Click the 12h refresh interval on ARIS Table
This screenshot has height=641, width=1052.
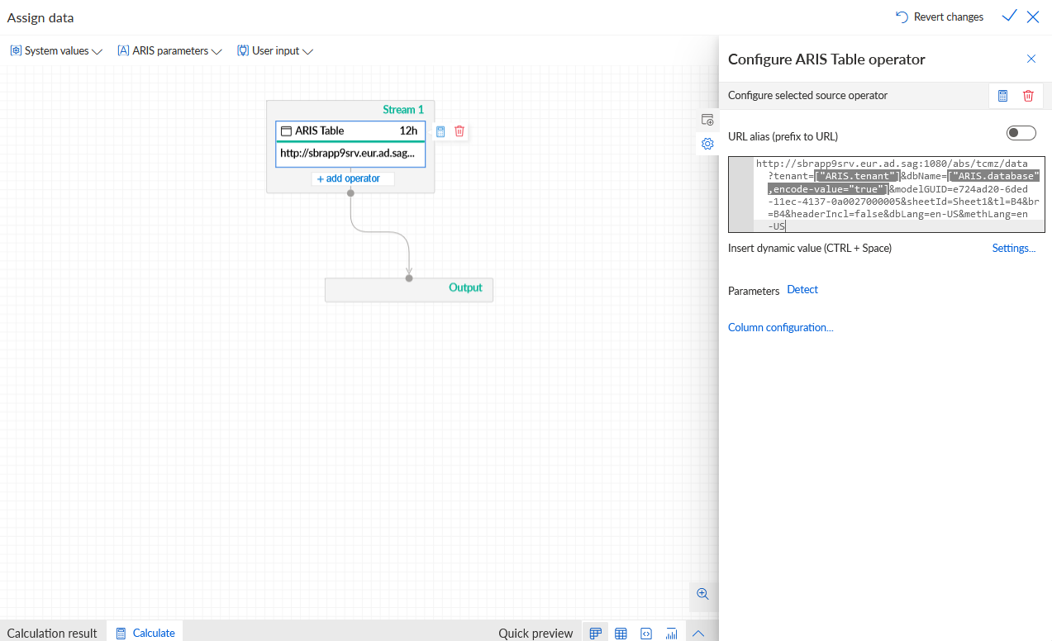408,131
